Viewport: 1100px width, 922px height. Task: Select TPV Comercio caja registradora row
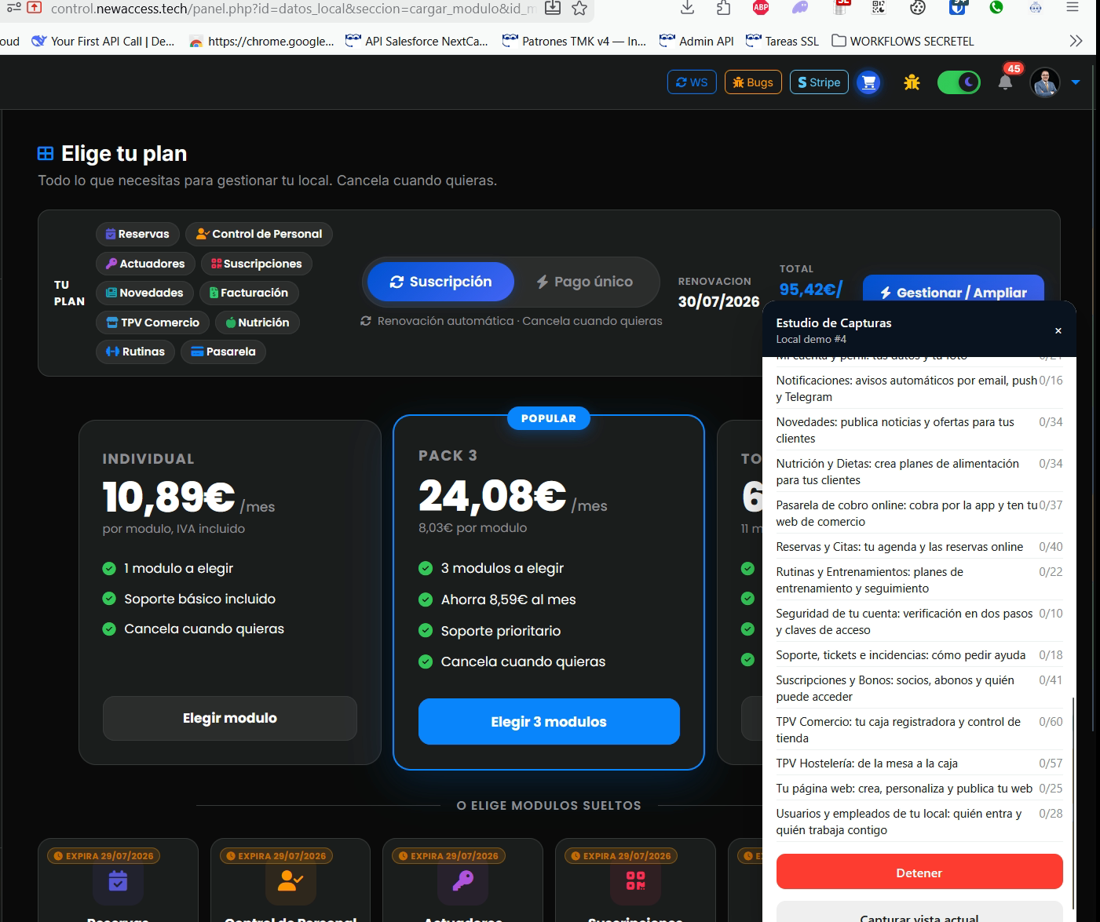(x=919, y=730)
